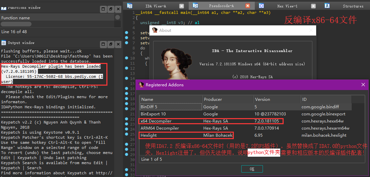Close the Pseudocode-A tab

click(248, 6)
